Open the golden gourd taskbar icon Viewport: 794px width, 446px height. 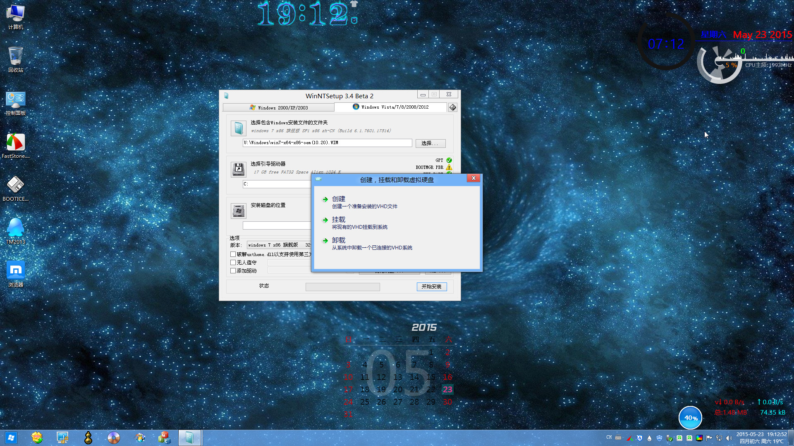(x=88, y=438)
